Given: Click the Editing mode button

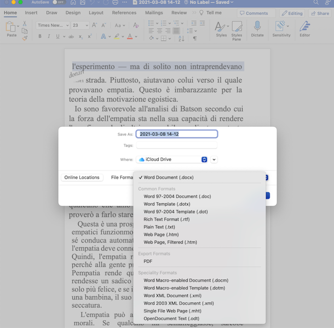Looking at the screenshot, I should [x=292, y=13].
